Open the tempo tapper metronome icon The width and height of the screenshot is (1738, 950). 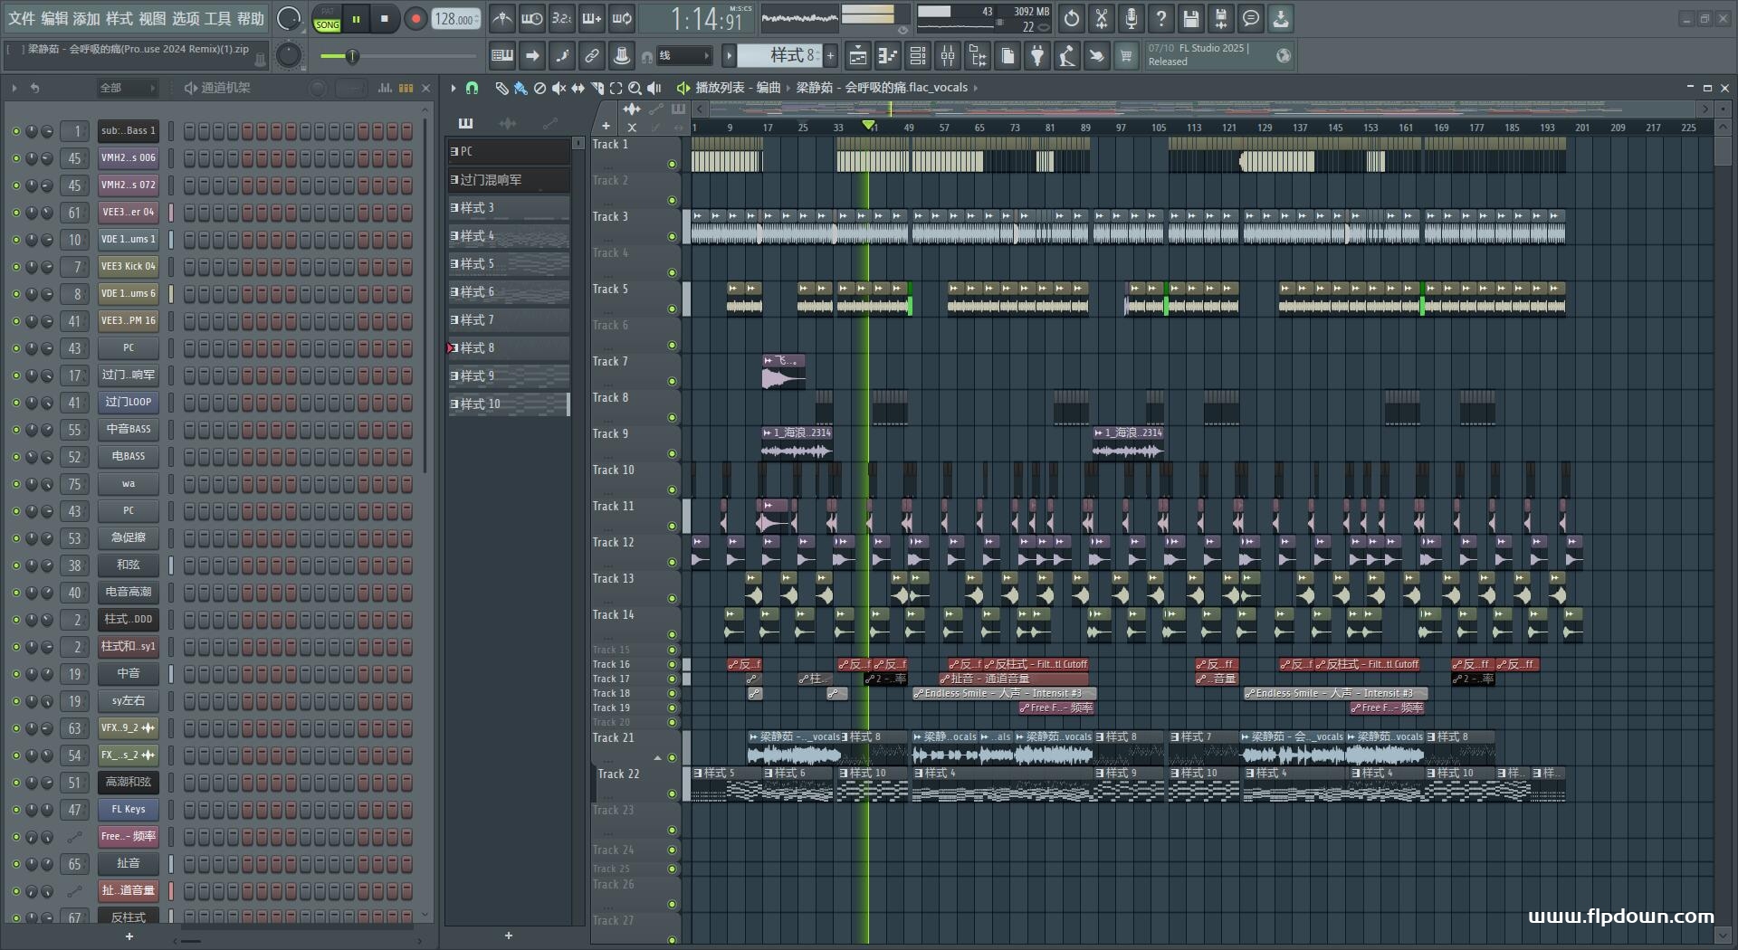pyautogui.click(x=622, y=56)
